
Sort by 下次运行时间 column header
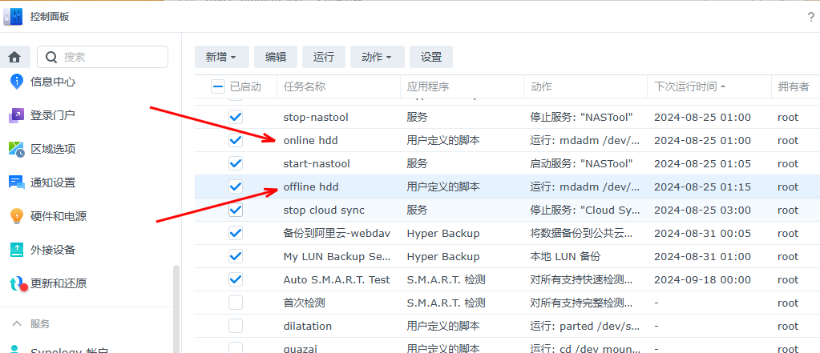689,86
